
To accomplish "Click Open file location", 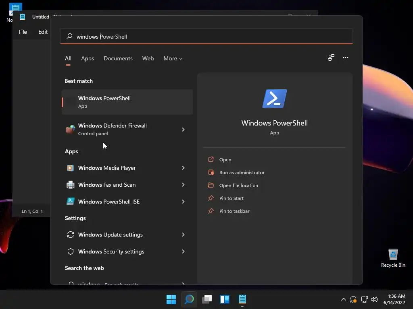I will point(239,185).
